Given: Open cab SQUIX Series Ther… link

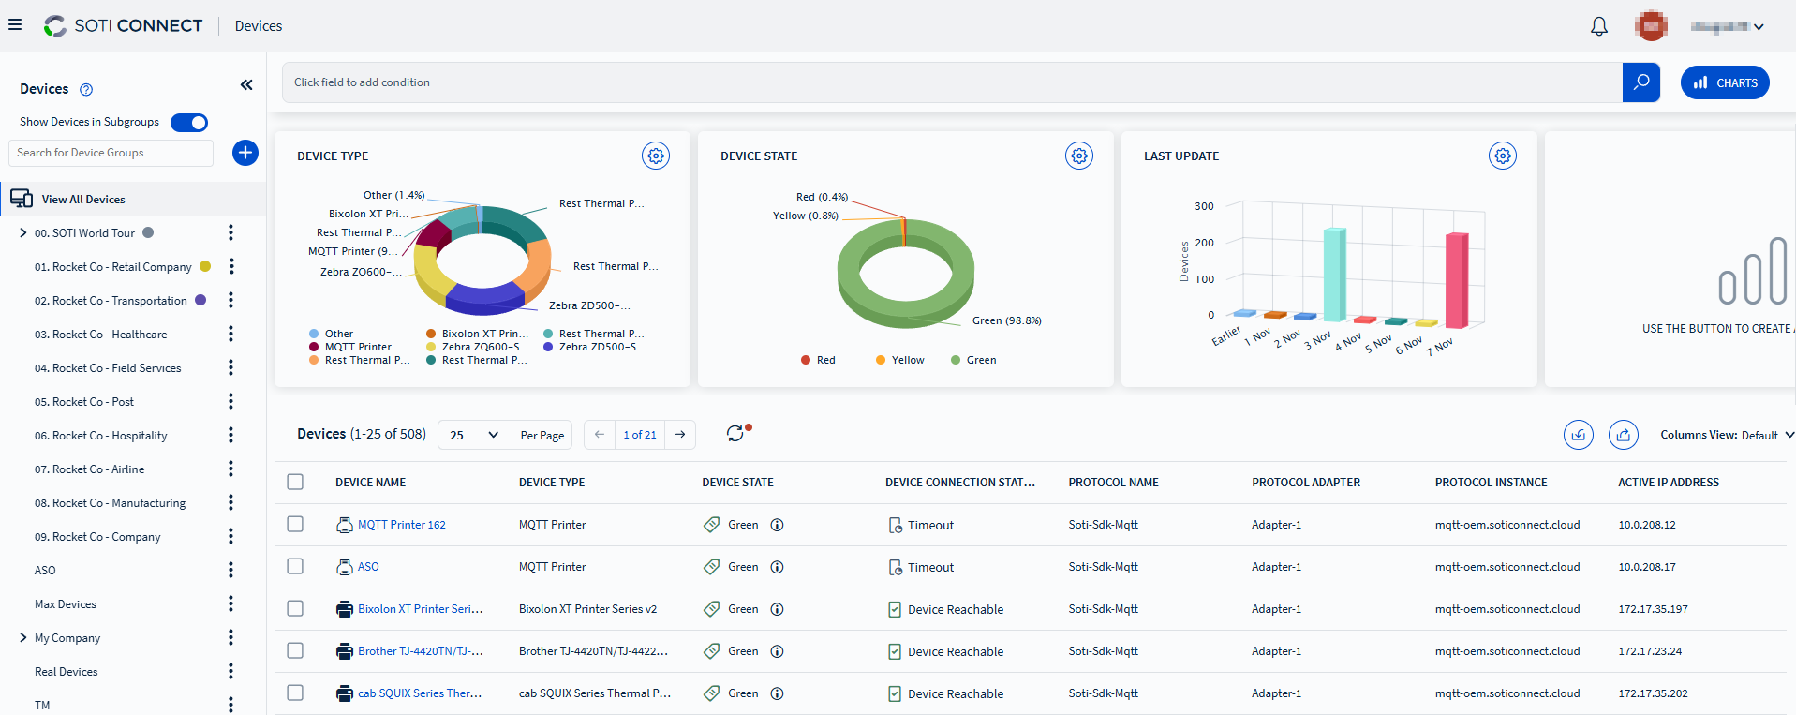Looking at the screenshot, I should point(420,693).
